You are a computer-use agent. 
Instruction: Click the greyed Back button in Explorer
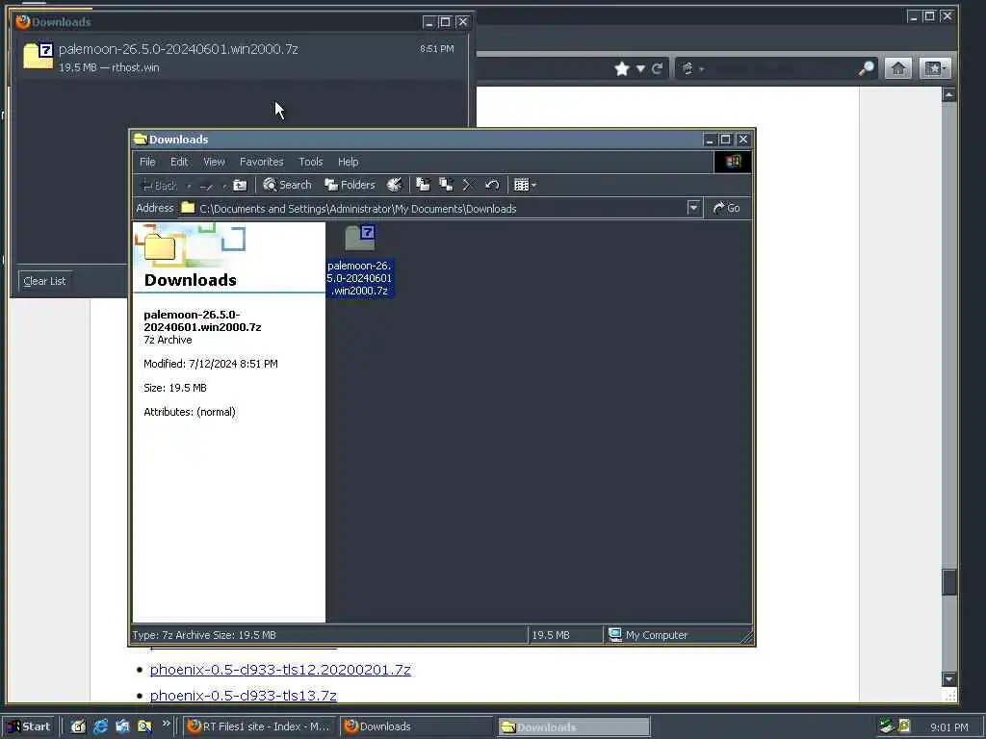click(160, 186)
